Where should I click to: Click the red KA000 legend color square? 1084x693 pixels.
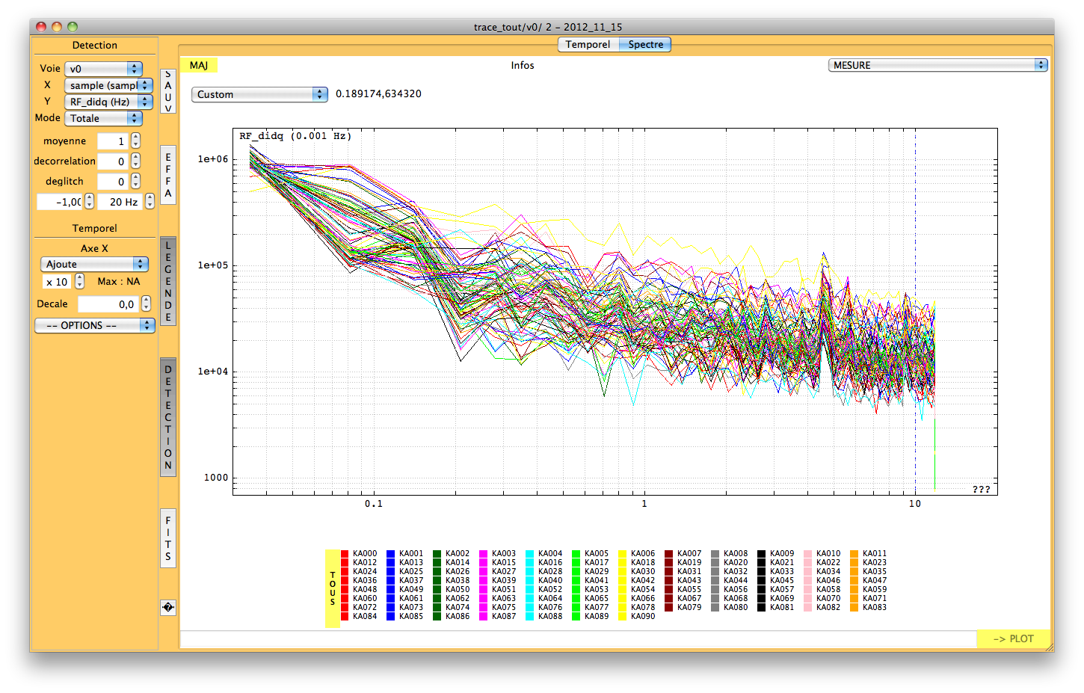(345, 554)
